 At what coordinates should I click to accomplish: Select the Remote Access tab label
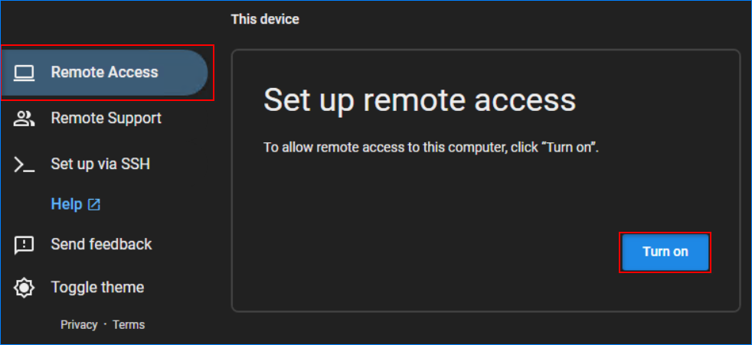click(104, 73)
